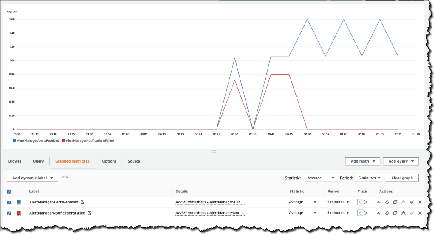Change statistic for AlertManagerAlertsReceived row
This screenshot has width=435, height=235.
(302, 202)
